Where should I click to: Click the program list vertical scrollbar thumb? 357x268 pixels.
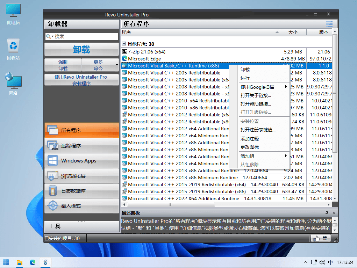(x=335, y=93)
